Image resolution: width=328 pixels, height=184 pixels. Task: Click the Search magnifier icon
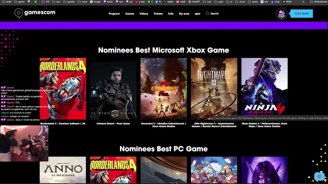[207, 14]
